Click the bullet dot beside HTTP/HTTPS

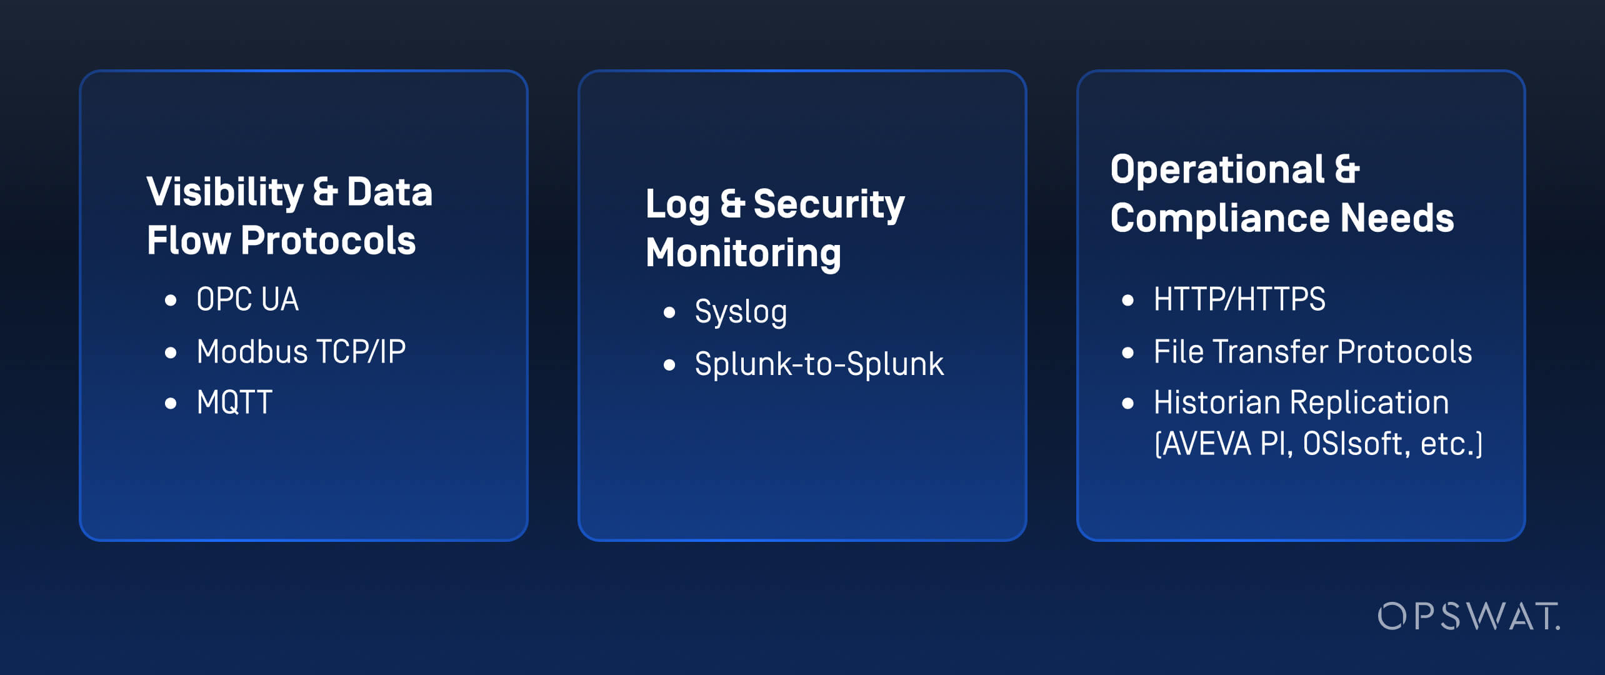(x=1128, y=301)
